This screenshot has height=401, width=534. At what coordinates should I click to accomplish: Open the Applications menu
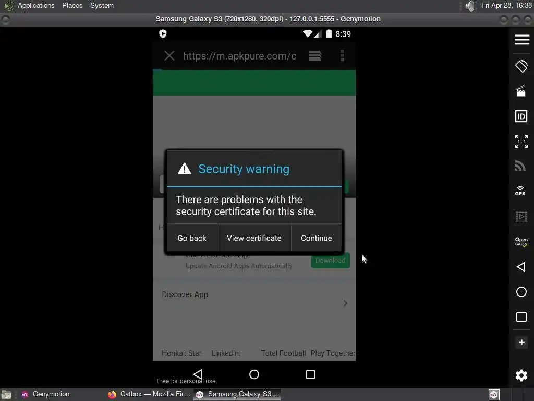[x=36, y=5]
